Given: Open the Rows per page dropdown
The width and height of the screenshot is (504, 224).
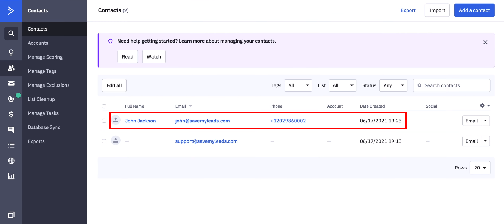Looking at the screenshot, I should [480, 168].
